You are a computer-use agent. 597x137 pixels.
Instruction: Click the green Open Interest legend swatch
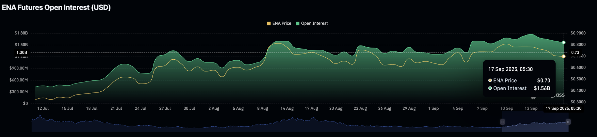coord(298,23)
